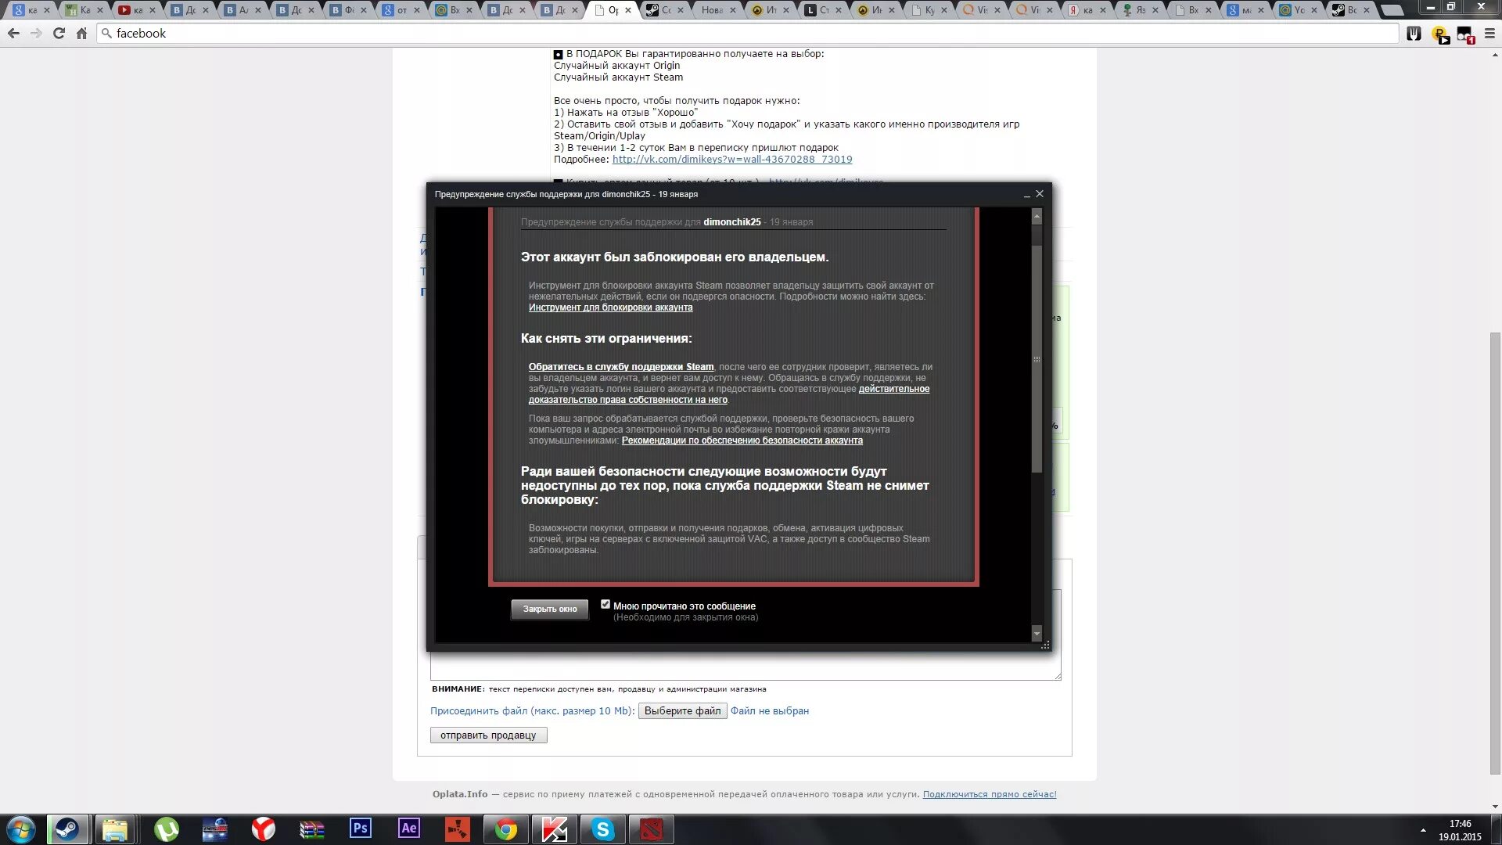Reload the current page

(x=59, y=33)
